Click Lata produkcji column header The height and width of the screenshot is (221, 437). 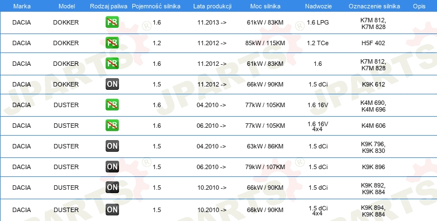[x=212, y=6]
